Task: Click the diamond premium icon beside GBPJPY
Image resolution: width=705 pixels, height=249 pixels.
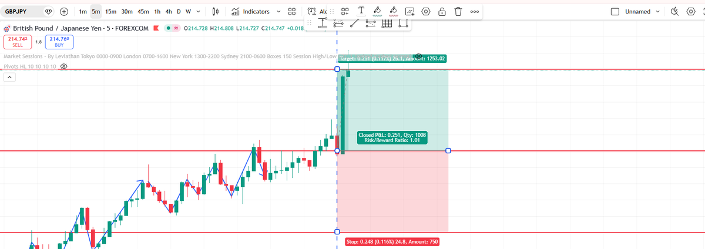Action: click(x=48, y=11)
